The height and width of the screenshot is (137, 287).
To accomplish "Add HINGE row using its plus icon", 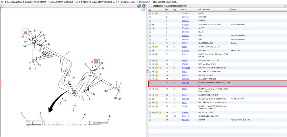I will [150, 13].
